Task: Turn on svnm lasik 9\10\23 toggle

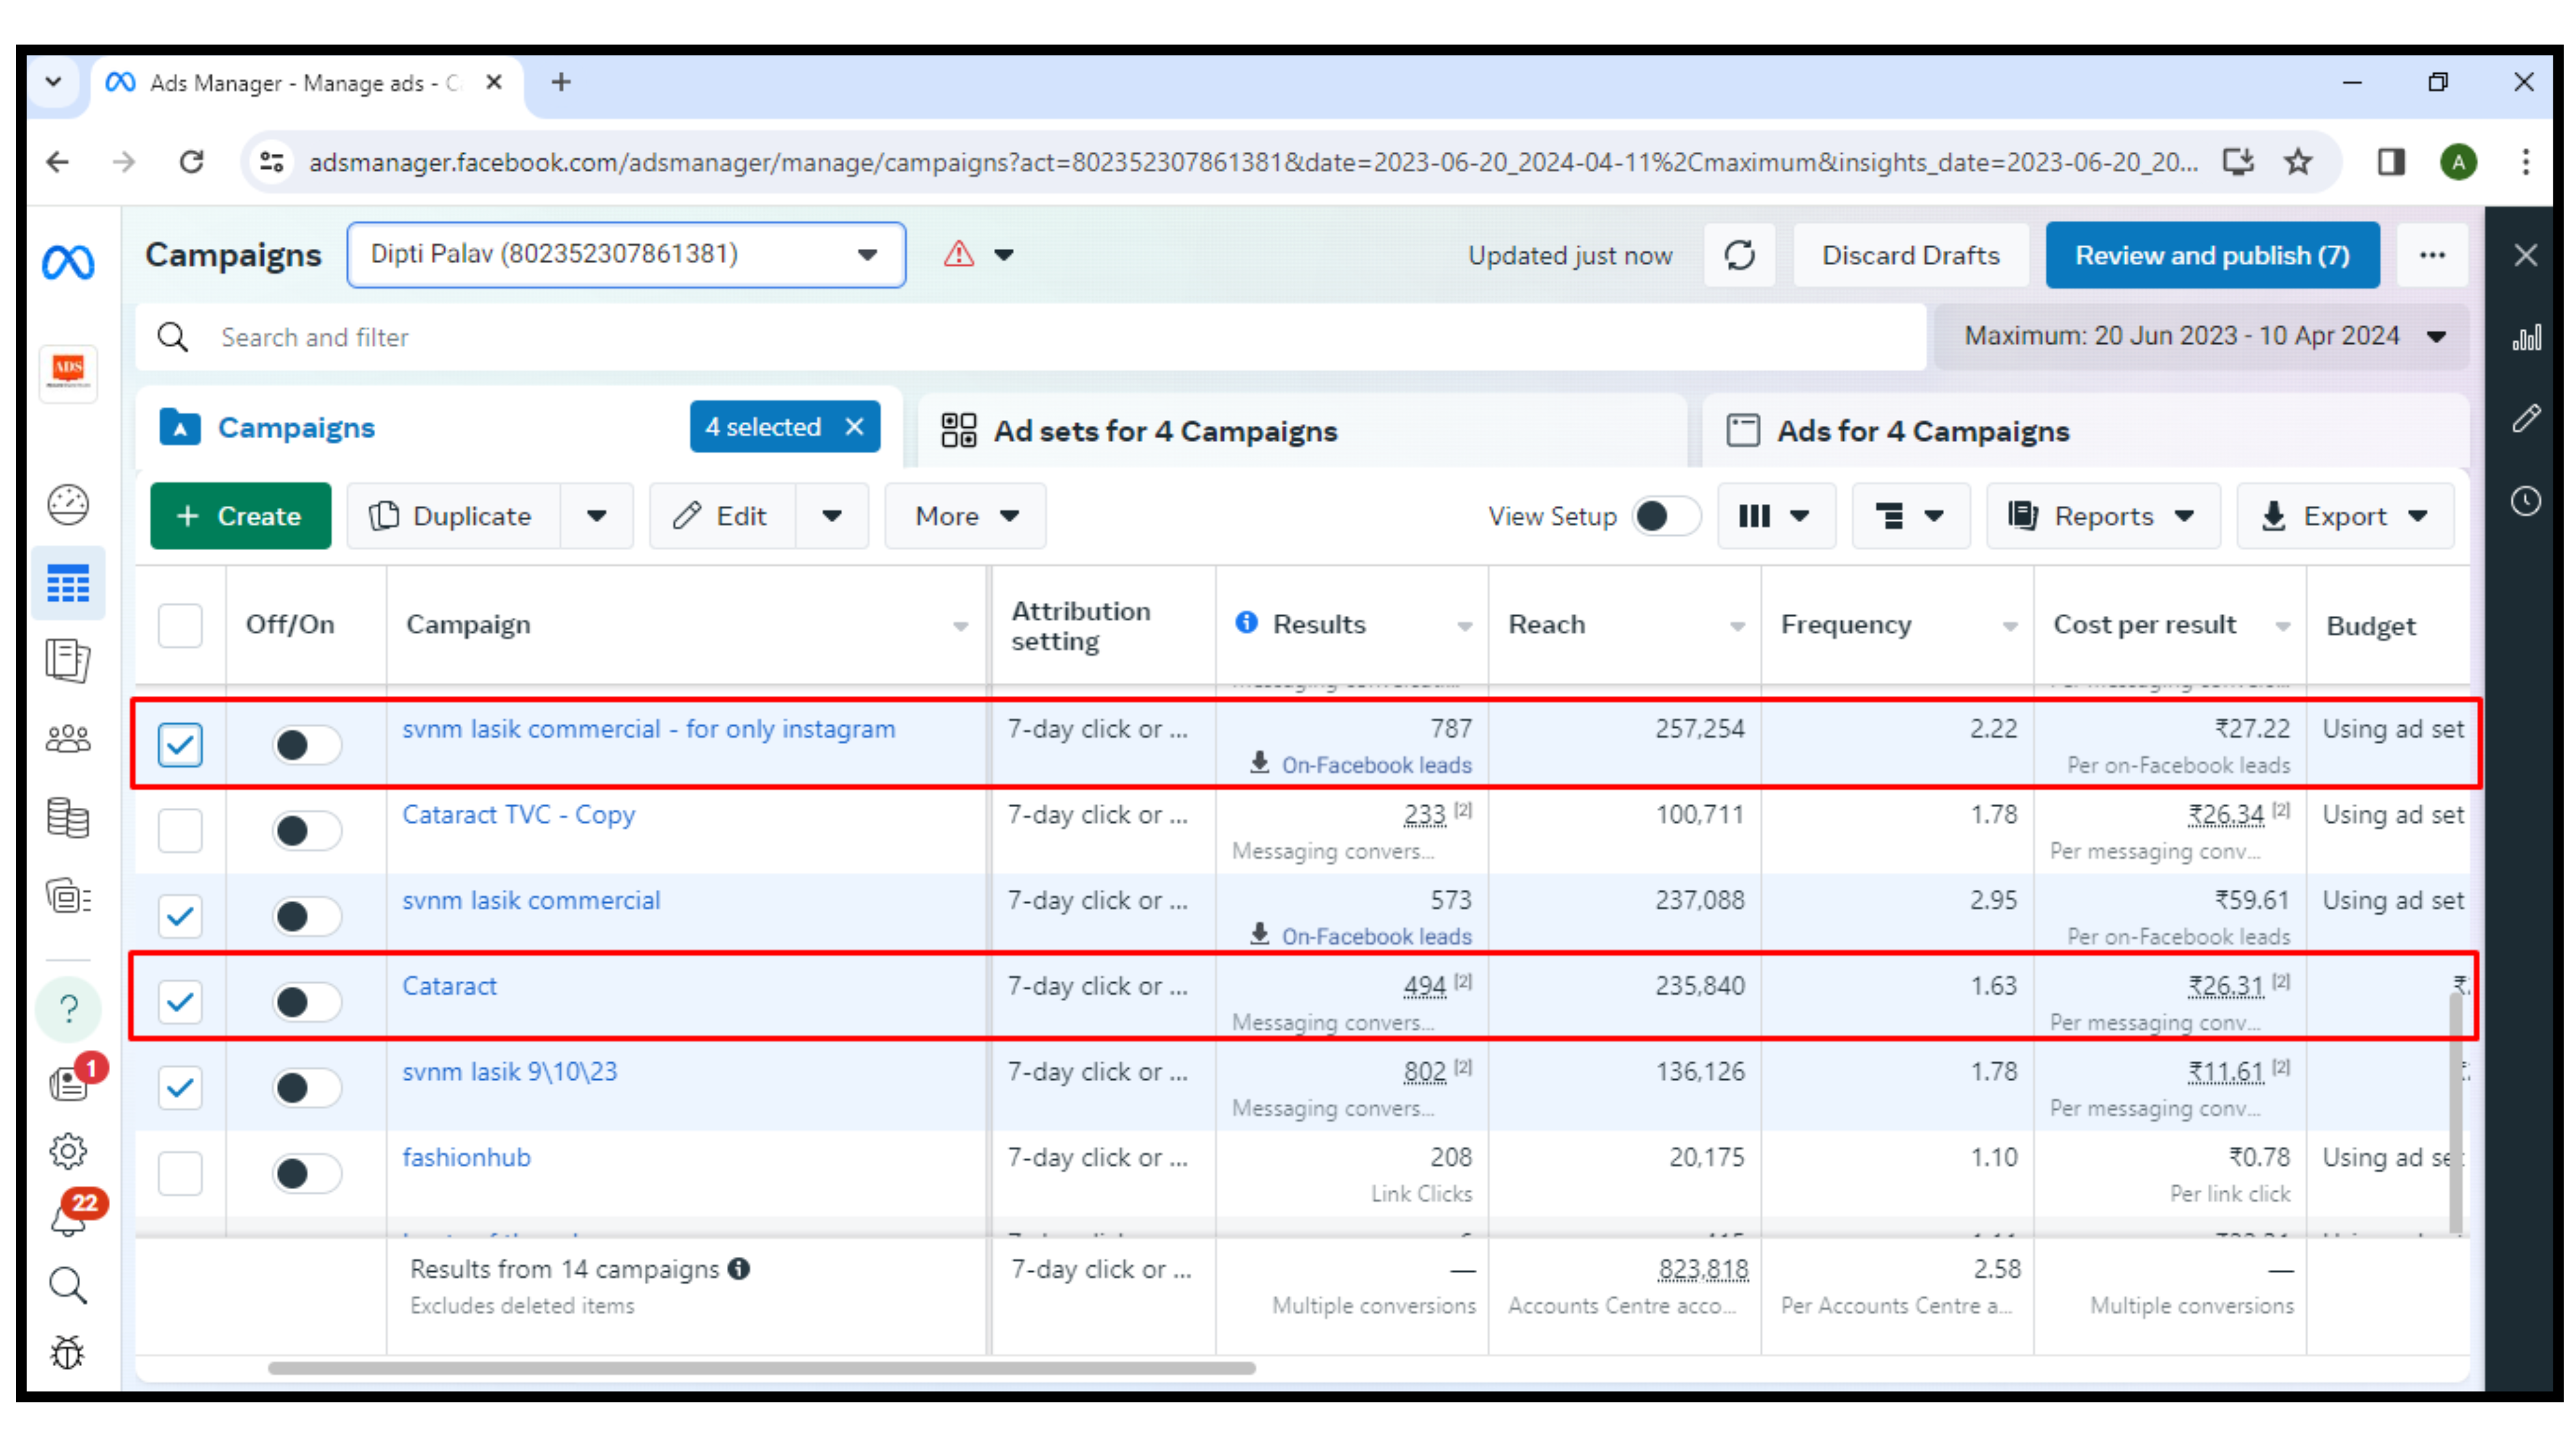Action: (x=306, y=1087)
